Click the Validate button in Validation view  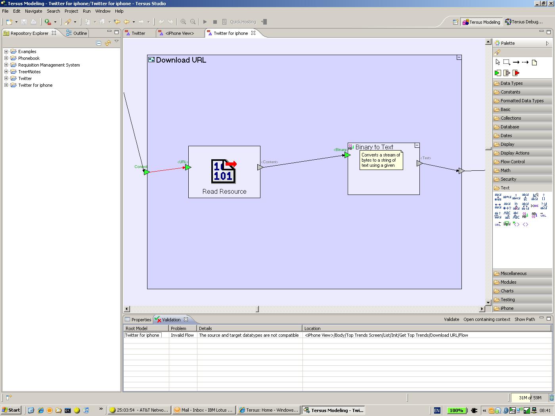pos(451,319)
